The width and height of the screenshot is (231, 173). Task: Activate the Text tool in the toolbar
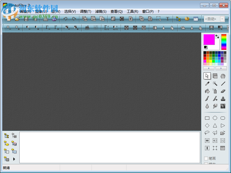tap(167, 18)
